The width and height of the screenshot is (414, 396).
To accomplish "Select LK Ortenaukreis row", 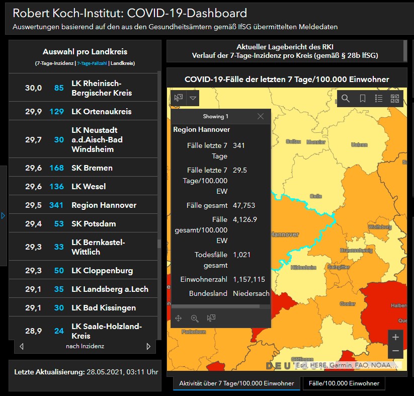I will click(83, 111).
